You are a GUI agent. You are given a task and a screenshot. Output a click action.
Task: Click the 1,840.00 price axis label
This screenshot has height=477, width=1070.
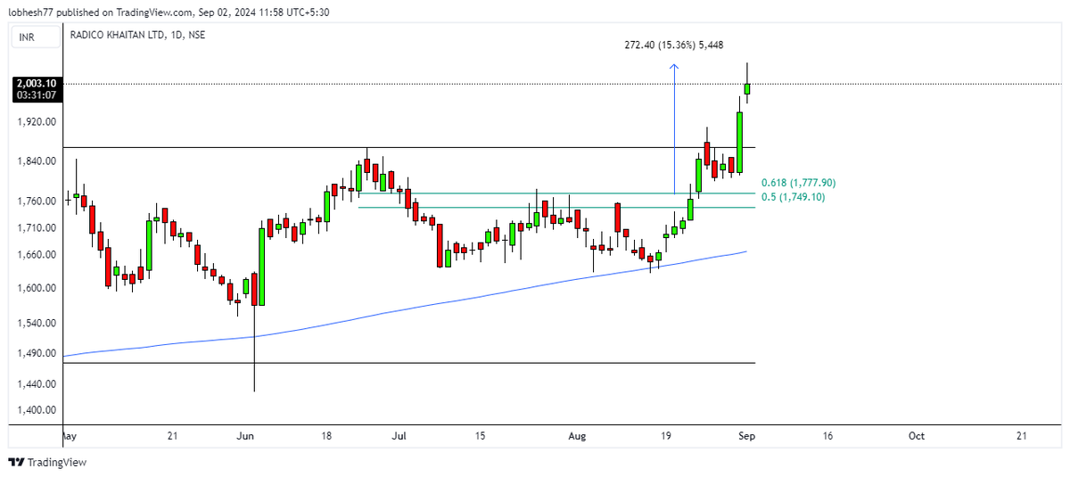click(x=38, y=161)
